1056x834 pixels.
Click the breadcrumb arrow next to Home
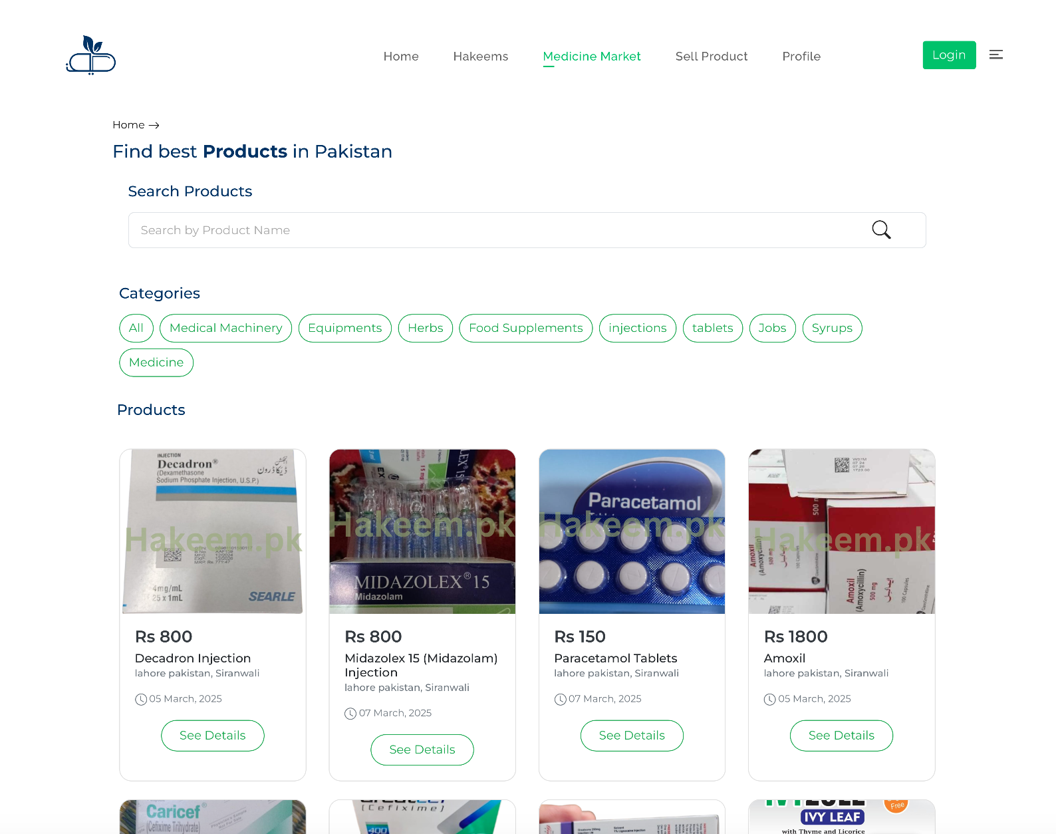click(155, 125)
